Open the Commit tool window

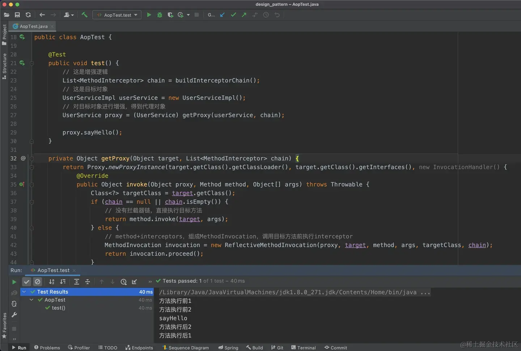[336, 348]
